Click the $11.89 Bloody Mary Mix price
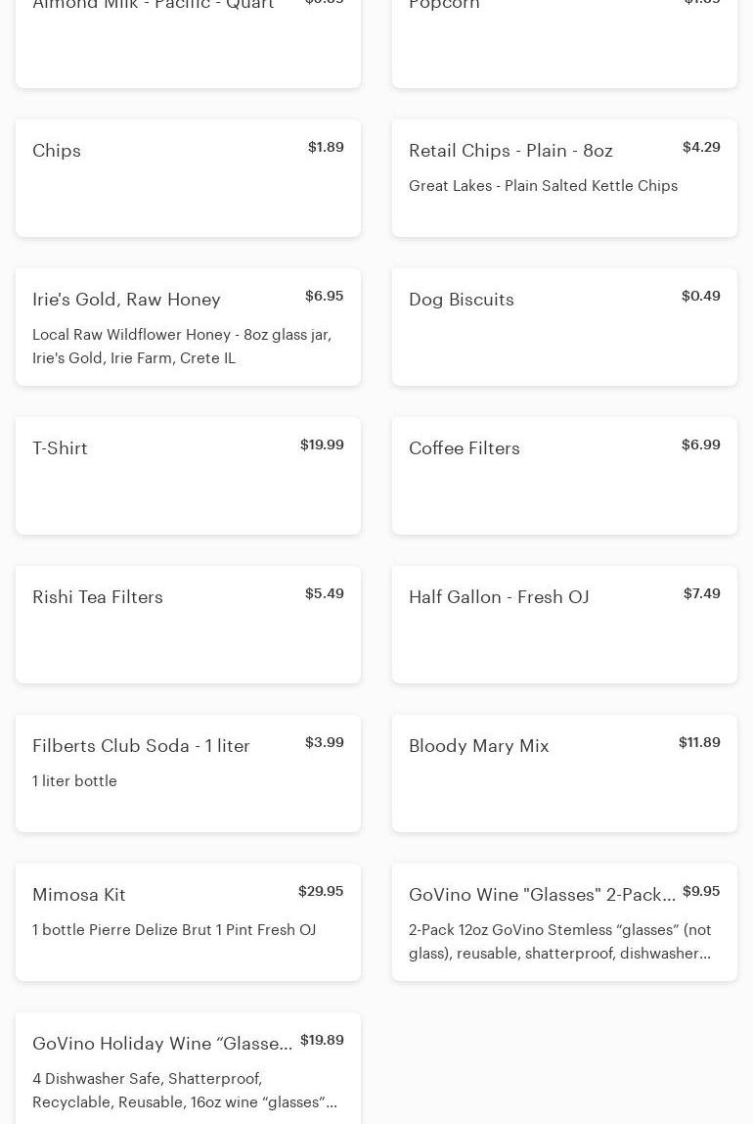Viewport: 753px width, 1124px height. 699,742
